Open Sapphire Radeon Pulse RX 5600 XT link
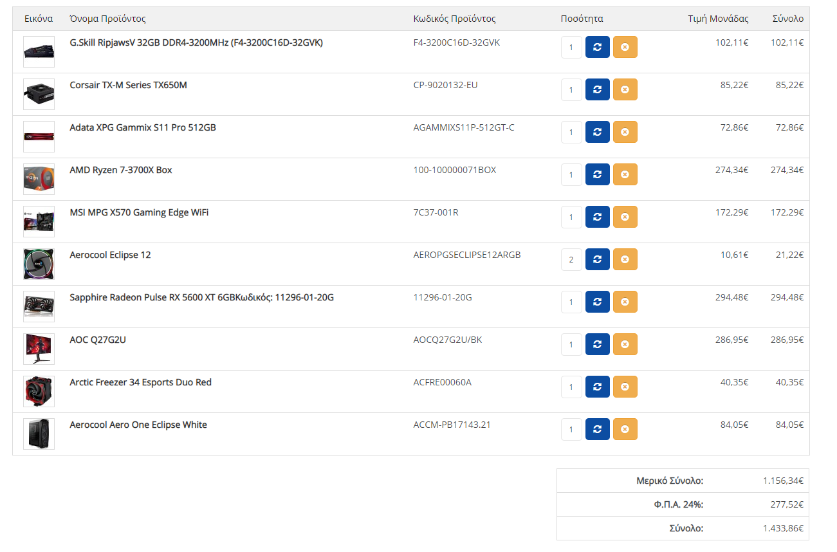Screen dimensions: 837x552 click(202, 297)
